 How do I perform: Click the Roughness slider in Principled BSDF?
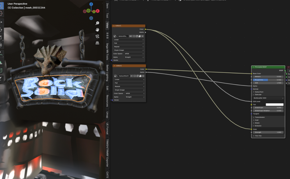click(x=268, y=80)
